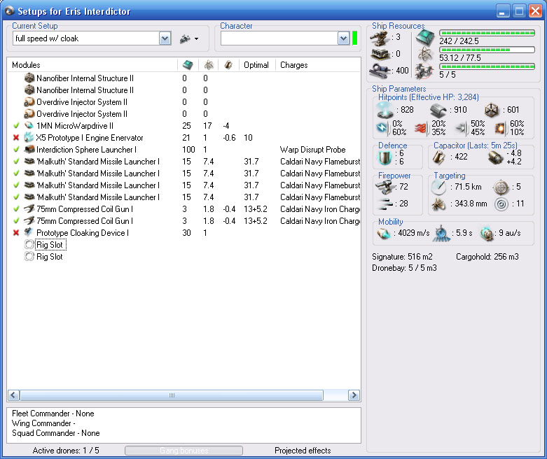
Task: Select the first Rig Slot
Action: (x=50, y=245)
